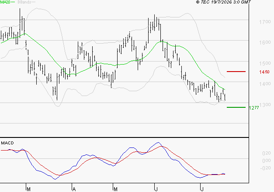Click the last J month label
Screen dimensions: 274x192
202,189
